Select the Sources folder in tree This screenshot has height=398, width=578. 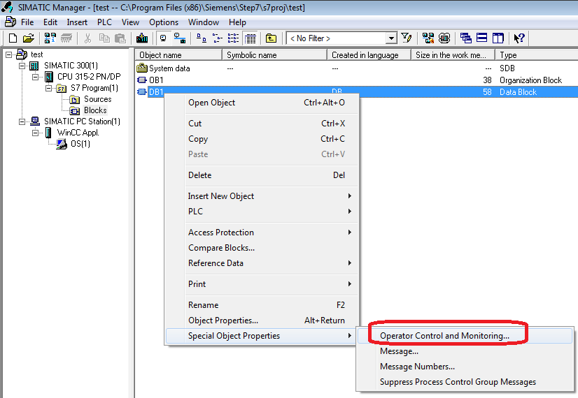tap(98, 99)
